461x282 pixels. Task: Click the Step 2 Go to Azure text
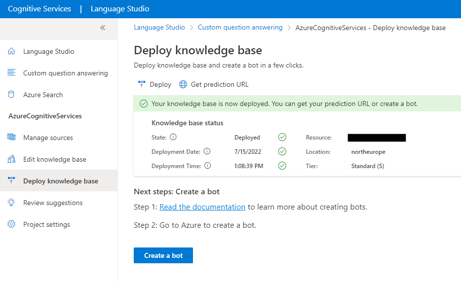[195, 225]
